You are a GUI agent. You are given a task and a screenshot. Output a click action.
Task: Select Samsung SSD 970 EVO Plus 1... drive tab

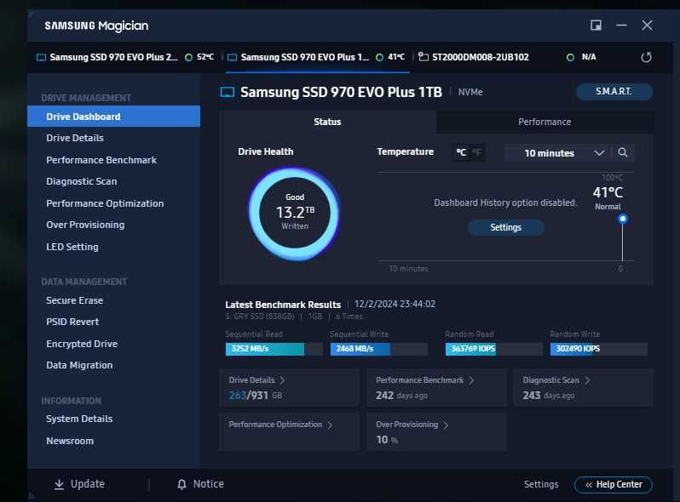(317, 57)
